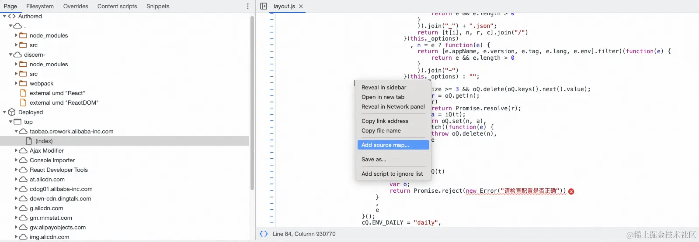Click cloud icon beside img.alicdn.com
This screenshot has height=242, width=699.
(x=23, y=237)
